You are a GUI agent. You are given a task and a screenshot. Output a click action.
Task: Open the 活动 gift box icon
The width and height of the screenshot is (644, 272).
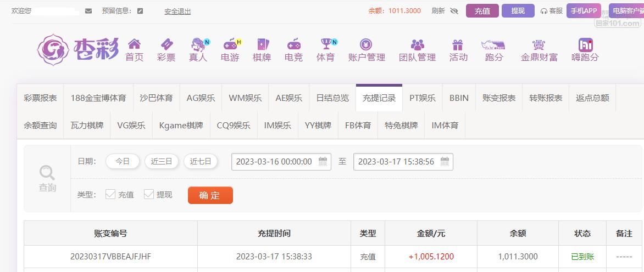coord(458,45)
